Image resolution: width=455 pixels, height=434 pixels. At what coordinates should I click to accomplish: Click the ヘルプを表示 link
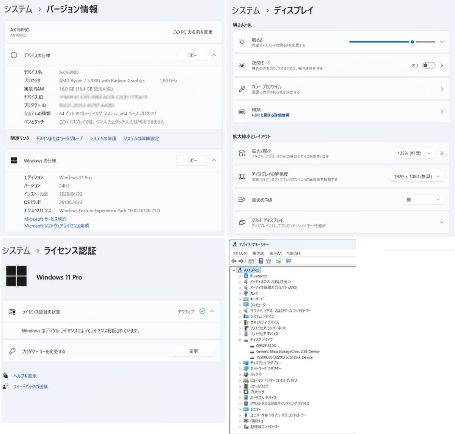click(25, 376)
